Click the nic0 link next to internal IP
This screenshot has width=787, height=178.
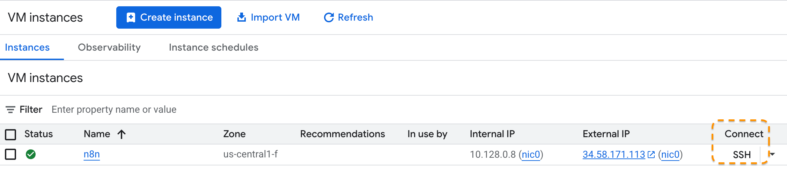point(531,154)
